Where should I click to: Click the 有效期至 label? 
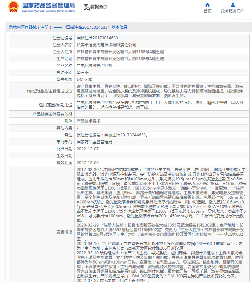(64, 163)
